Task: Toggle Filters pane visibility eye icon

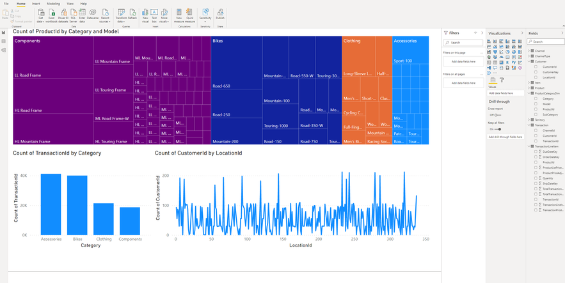Action: click(475, 33)
